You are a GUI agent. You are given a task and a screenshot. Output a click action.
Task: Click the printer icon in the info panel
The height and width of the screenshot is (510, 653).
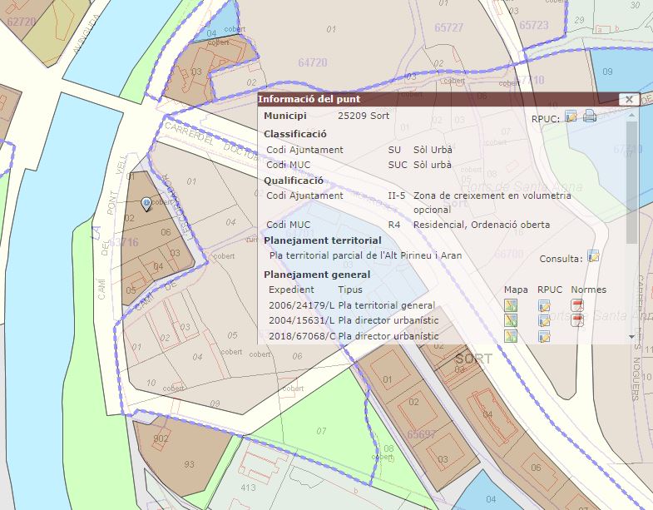click(x=590, y=116)
